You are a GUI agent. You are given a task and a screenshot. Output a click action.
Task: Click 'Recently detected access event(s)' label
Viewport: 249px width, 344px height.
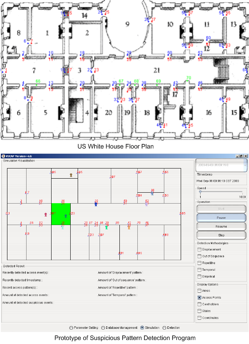[x=26, y=273]
